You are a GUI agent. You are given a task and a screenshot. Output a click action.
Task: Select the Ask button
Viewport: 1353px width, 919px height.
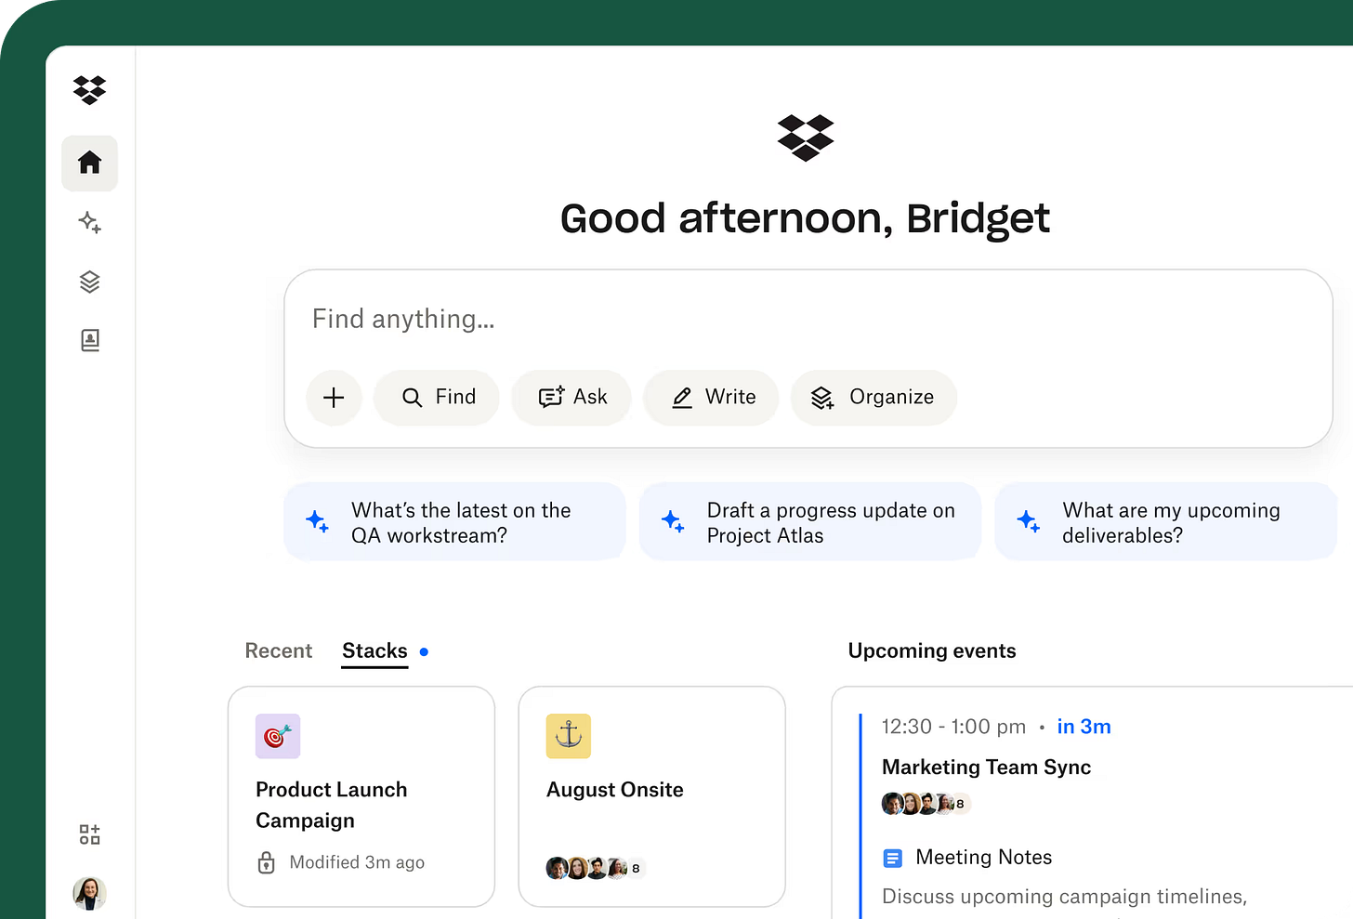[571, 398]
